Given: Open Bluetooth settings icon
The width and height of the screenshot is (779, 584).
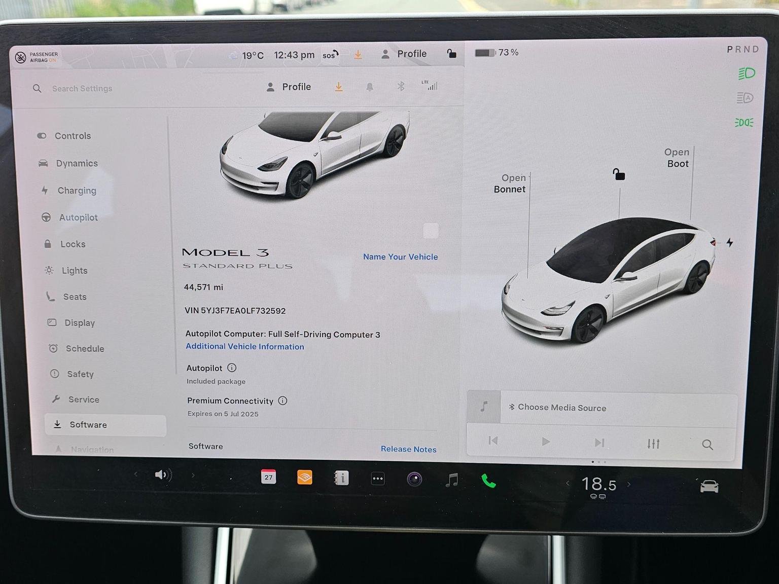Looking at the screenshot, I should click(x=401, y=86).
